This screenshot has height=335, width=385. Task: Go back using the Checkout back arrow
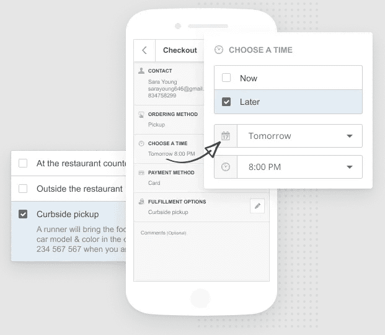click(x=144, y=50)
